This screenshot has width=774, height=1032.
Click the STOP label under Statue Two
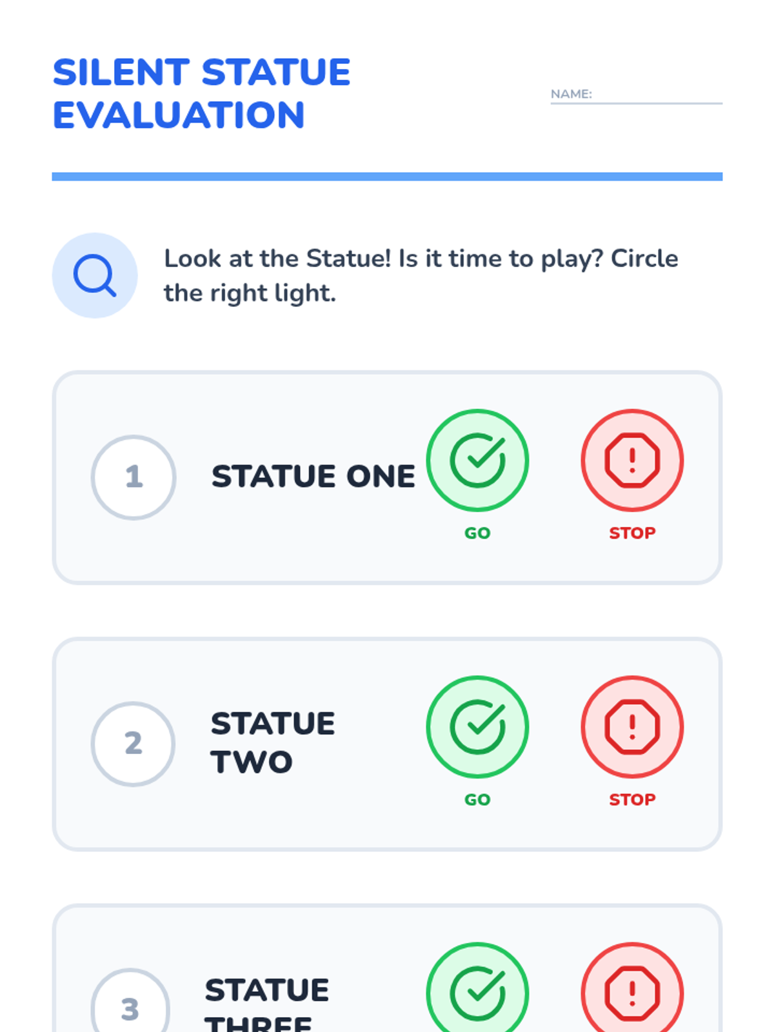point(632,800)
